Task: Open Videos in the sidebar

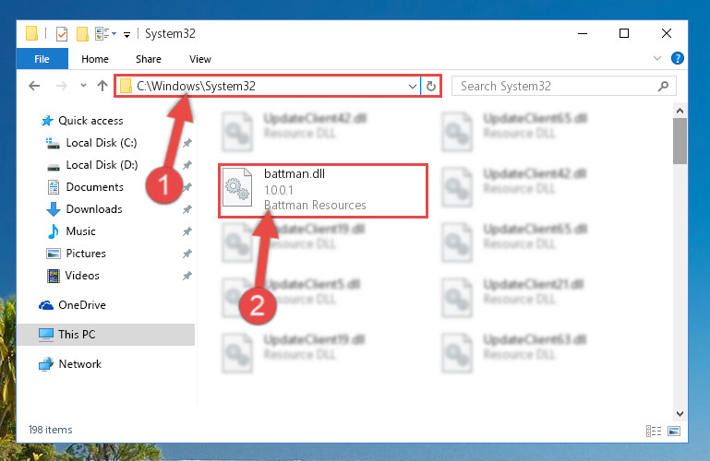Action: click(x=82, y=276)
